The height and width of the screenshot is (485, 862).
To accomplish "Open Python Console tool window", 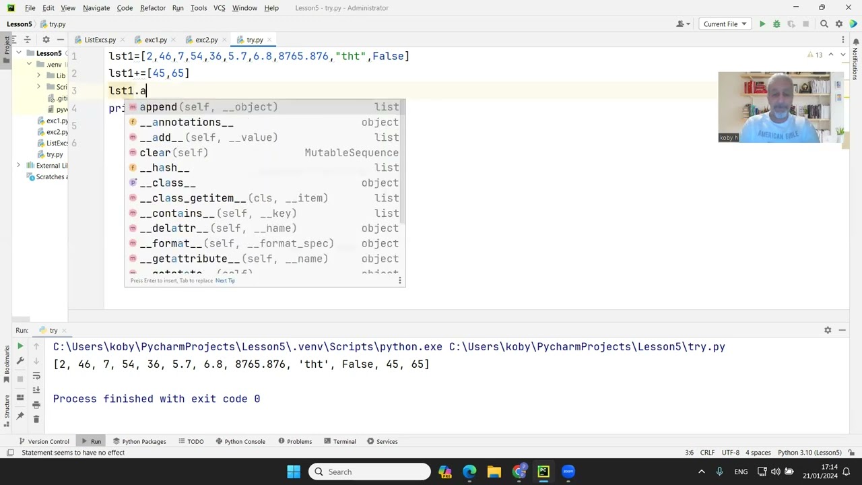I will click(240, 442).
